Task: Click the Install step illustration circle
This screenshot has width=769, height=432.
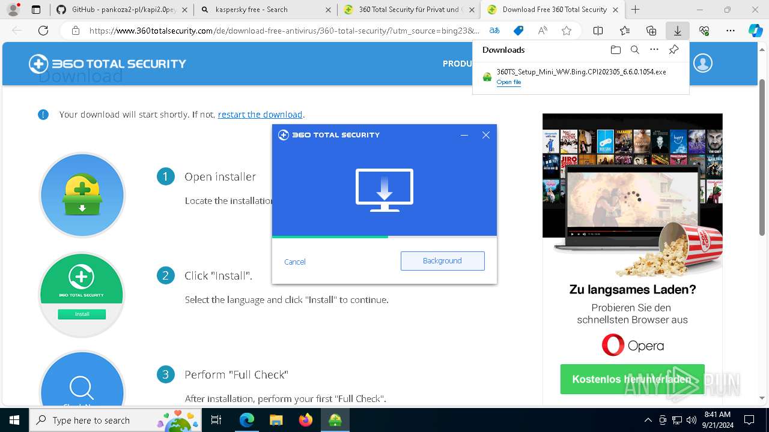Action: 82,294
